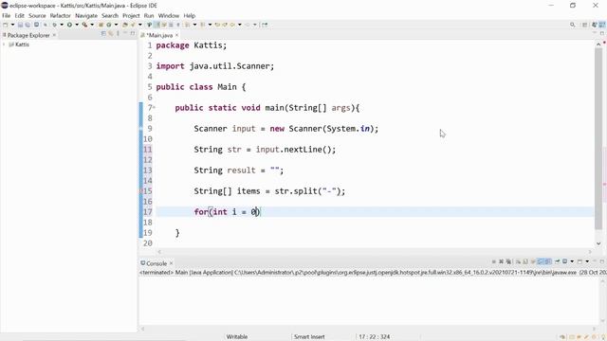Close the Console view
Screen dimensions: 607x341
pyautogui.click(x=171, y=263)
